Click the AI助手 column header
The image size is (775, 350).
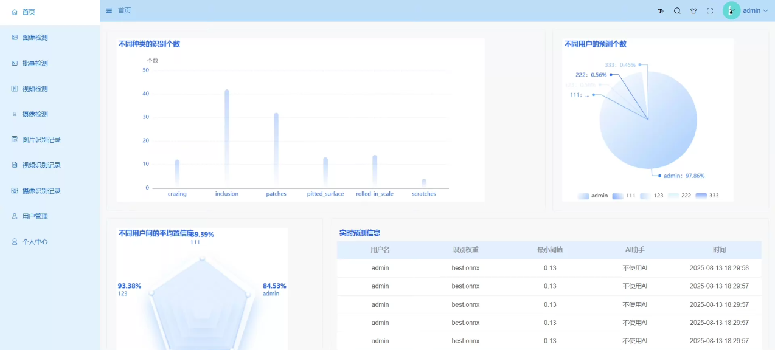(x=634, y=250)
